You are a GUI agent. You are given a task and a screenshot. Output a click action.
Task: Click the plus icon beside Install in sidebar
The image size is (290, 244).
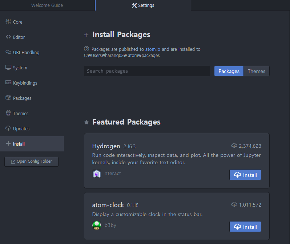tap(8, 143)
